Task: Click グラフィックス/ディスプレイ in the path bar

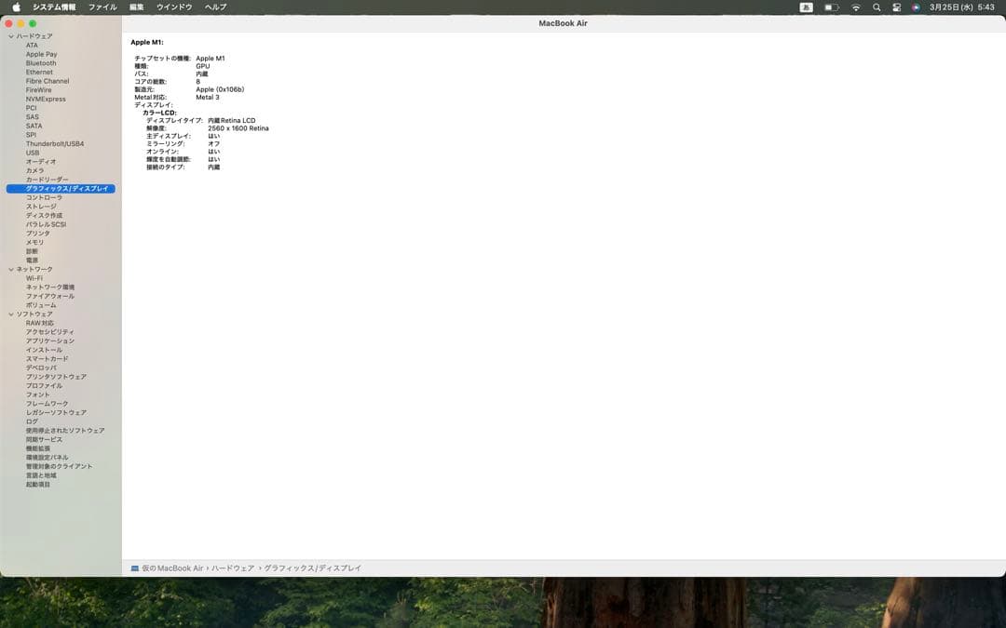Action: tap(312, 568)
